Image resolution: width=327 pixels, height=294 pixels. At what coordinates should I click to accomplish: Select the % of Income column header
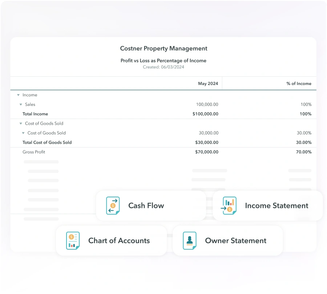pyautogui.click(x=299, y=83)
